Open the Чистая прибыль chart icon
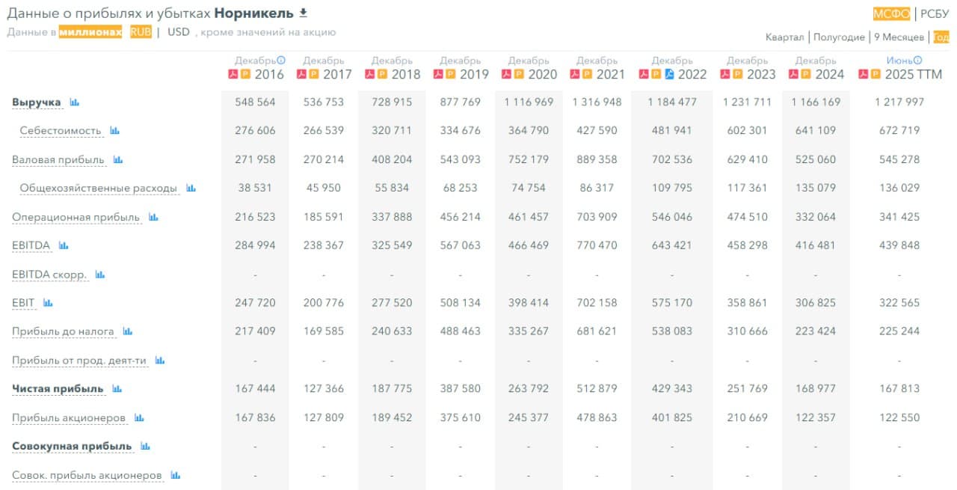The height and width of the screenshot is (490, 957). 117,389
